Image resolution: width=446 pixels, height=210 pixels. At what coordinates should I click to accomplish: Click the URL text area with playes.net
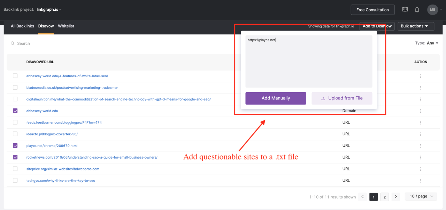pos(309,62)
